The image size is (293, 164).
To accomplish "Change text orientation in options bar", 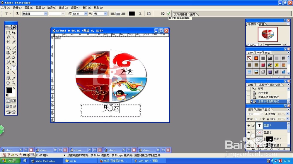I will (17, 13).
